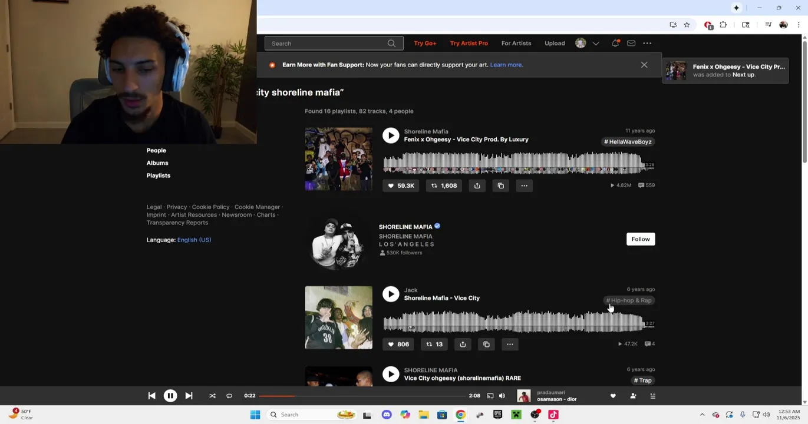Seek the player progress bar
Viewport: 808px width, 424px height.
362,396
